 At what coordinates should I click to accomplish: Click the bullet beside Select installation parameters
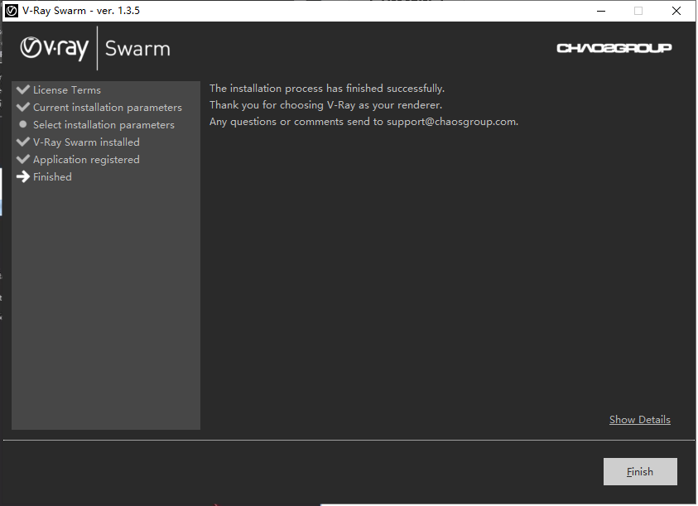(x=23, y=124)
